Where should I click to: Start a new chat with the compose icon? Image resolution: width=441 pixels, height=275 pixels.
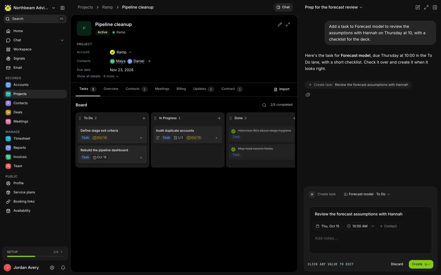(x=418, y=7)
